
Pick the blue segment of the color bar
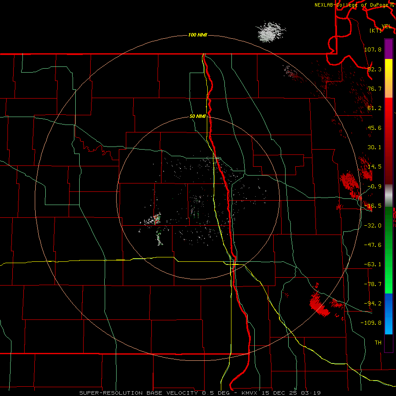(x=389, y=314)
